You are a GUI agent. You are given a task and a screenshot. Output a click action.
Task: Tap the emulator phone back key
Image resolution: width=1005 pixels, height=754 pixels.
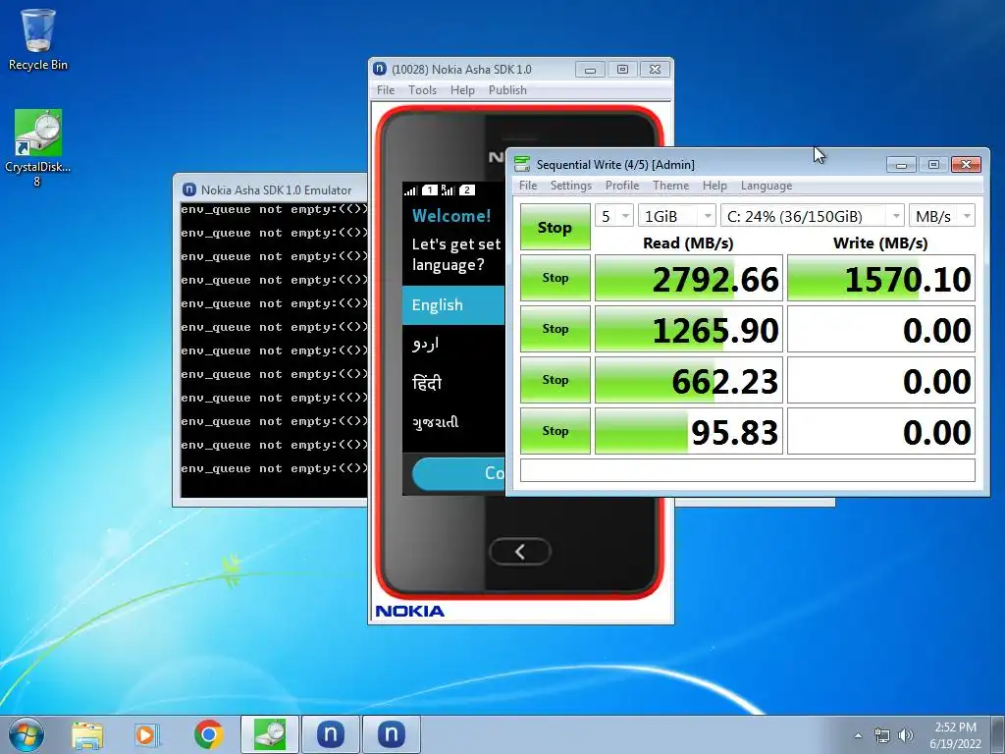click(520, 552)
